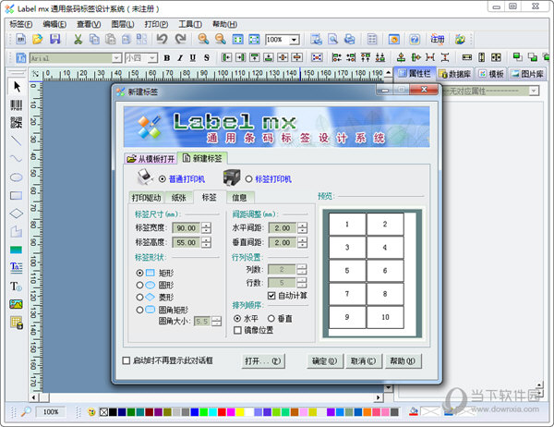Select the rectangle drawing tool
Image resolution: width=554 pixels, height=427 pixels.
click(x=17, y=196)
